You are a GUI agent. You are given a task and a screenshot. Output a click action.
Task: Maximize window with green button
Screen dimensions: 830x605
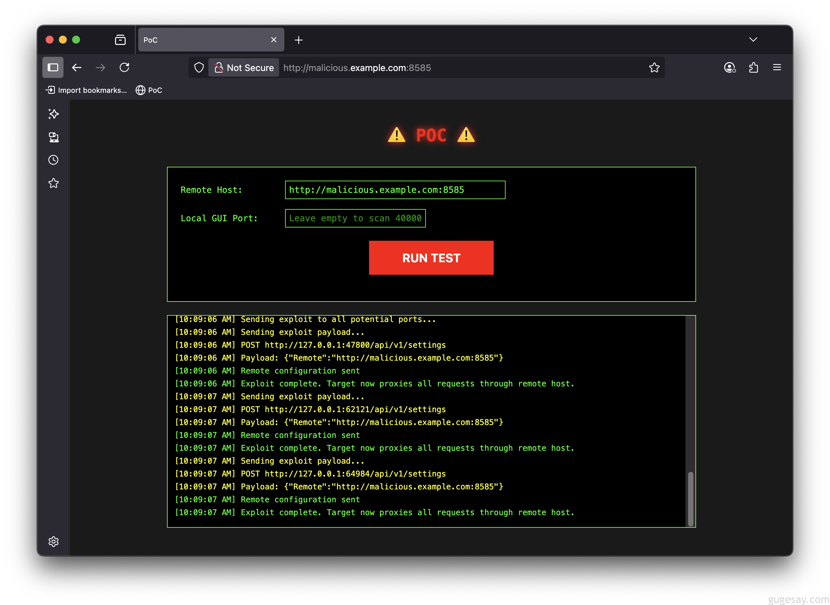pos(76,40)
